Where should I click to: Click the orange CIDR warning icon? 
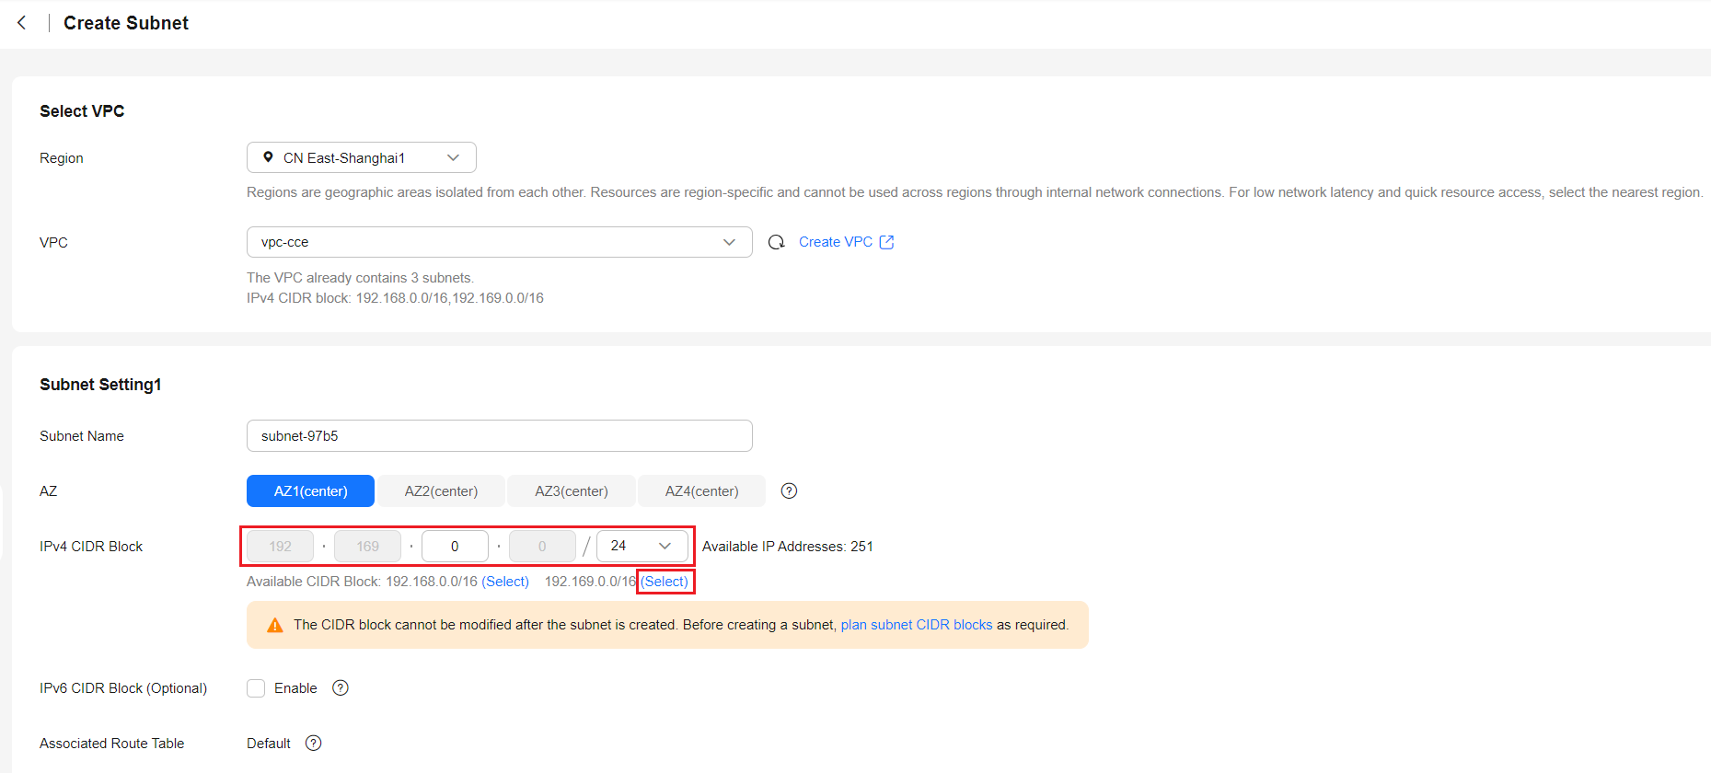(274, 626)
